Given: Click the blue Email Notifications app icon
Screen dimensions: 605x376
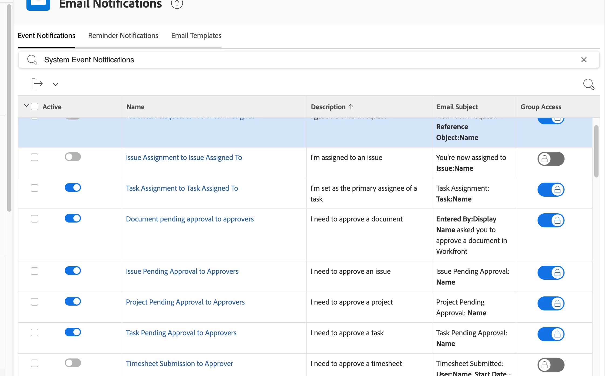Looking at the screenshot, I should tap(38, 4).
